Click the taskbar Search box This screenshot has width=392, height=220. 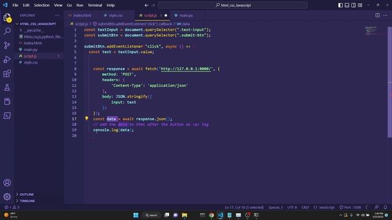(x=151, y=215)
